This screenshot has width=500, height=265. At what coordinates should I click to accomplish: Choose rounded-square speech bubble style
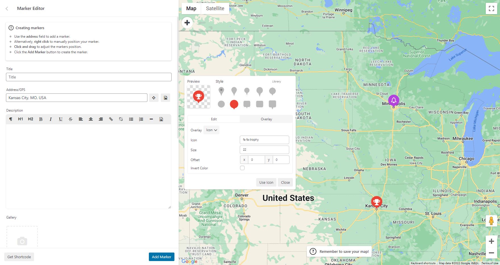247,104
